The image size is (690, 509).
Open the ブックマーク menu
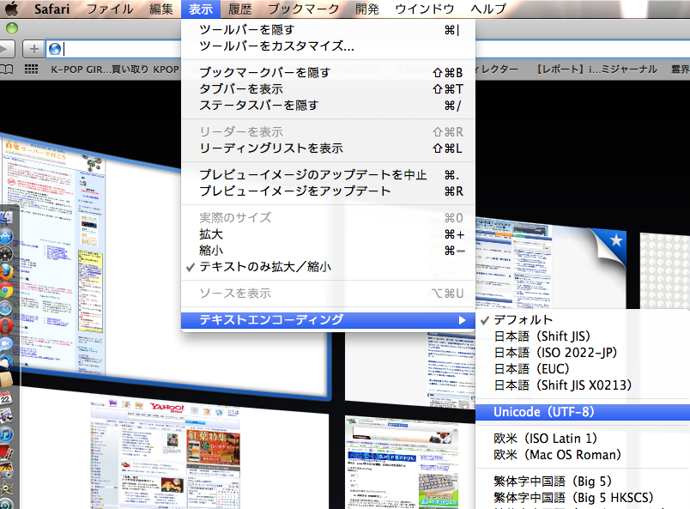coord(304,9)
